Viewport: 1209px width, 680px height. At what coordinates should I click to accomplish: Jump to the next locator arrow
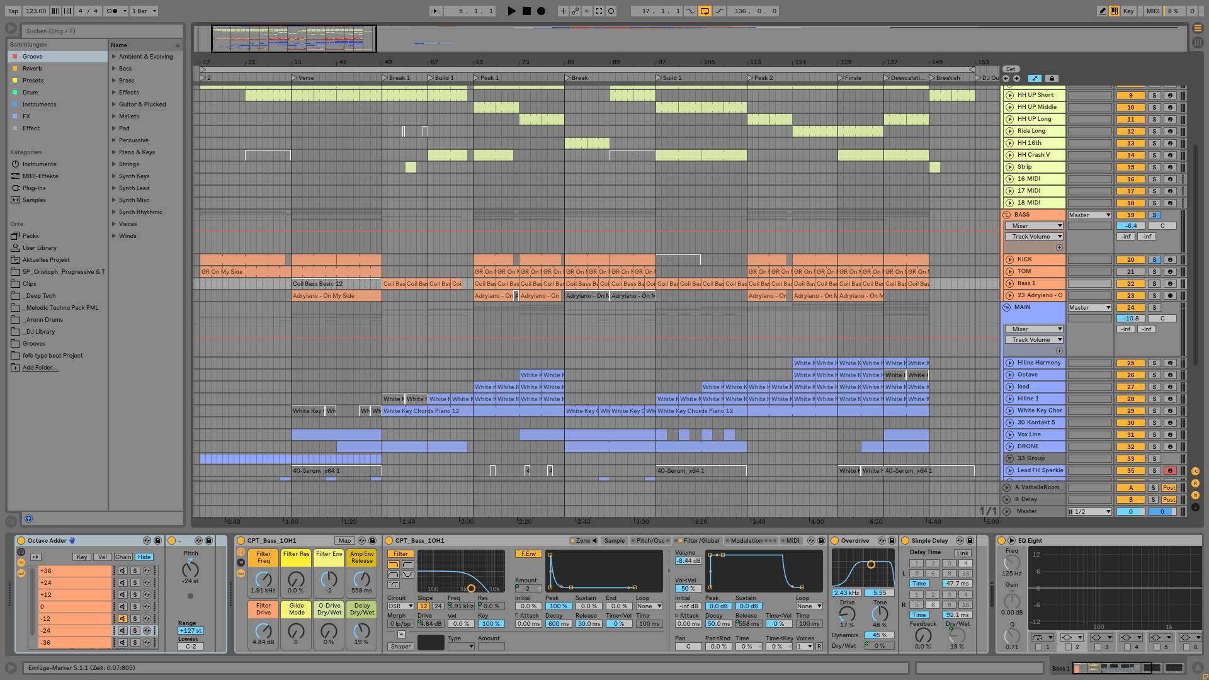[x=1016, y=79]
